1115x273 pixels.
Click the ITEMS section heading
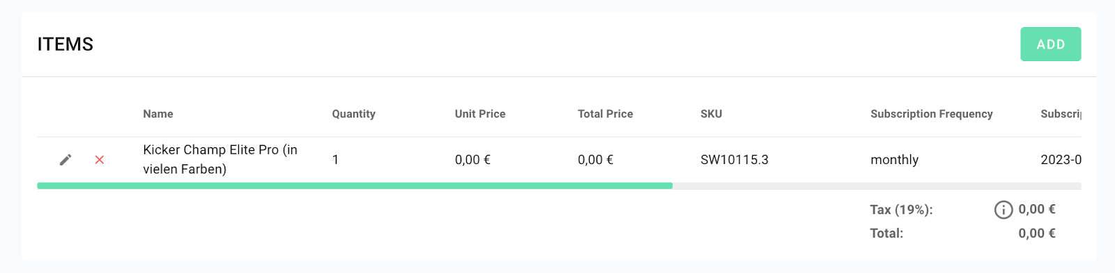66,44
